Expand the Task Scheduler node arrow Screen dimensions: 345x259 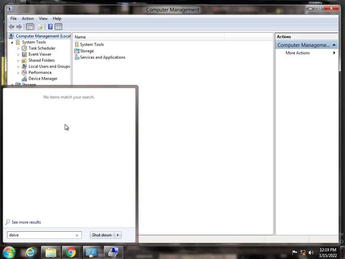(18, 49)
